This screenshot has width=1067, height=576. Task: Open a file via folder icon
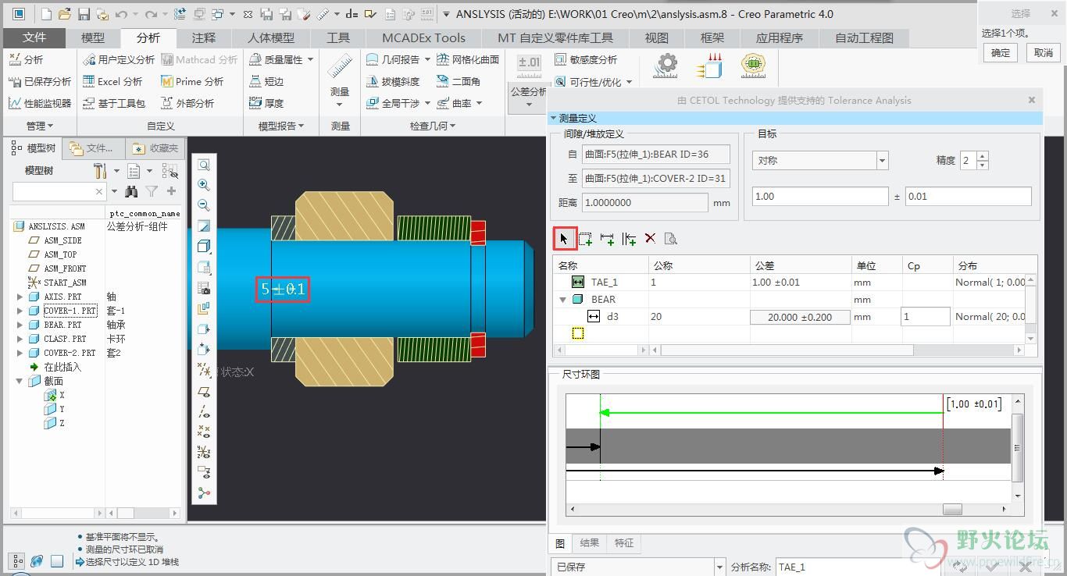65,14
